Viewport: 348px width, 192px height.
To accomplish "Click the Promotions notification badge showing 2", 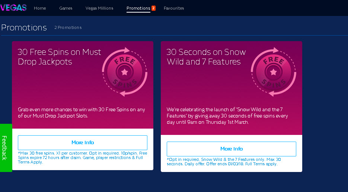I will tap(153, 8).
